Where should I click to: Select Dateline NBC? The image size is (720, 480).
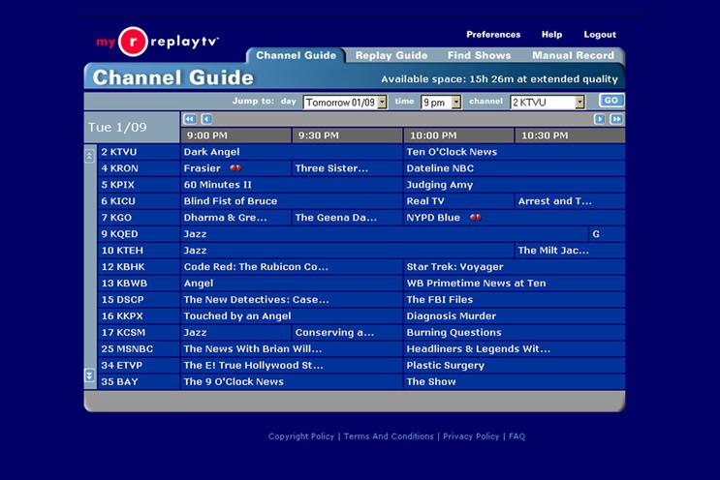coord(515,168)
